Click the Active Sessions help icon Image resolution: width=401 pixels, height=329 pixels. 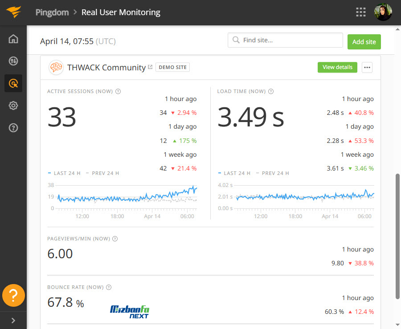118,91
